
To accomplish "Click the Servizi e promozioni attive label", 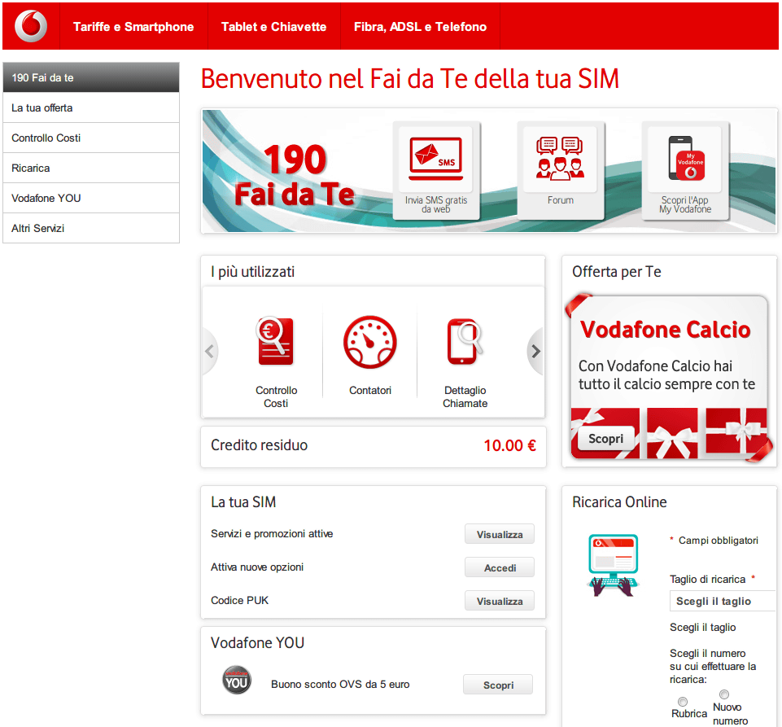I will [272, 533].
